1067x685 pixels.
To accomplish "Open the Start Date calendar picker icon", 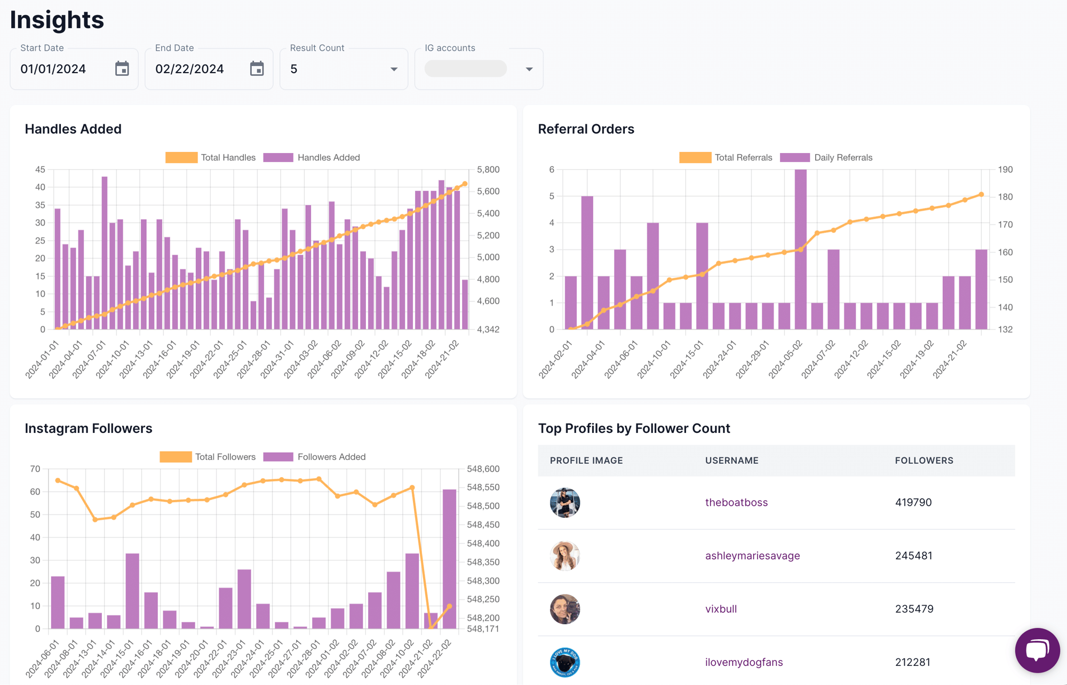I will [x=122, y=69].
